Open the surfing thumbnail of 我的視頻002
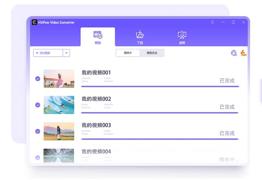262x180 pixels. pyautogui.click(x=59, y=105)
